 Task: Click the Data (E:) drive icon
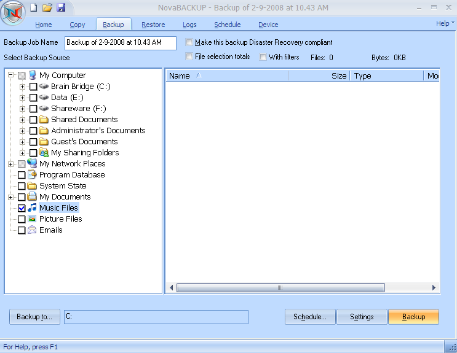click(x=44, y=97)
